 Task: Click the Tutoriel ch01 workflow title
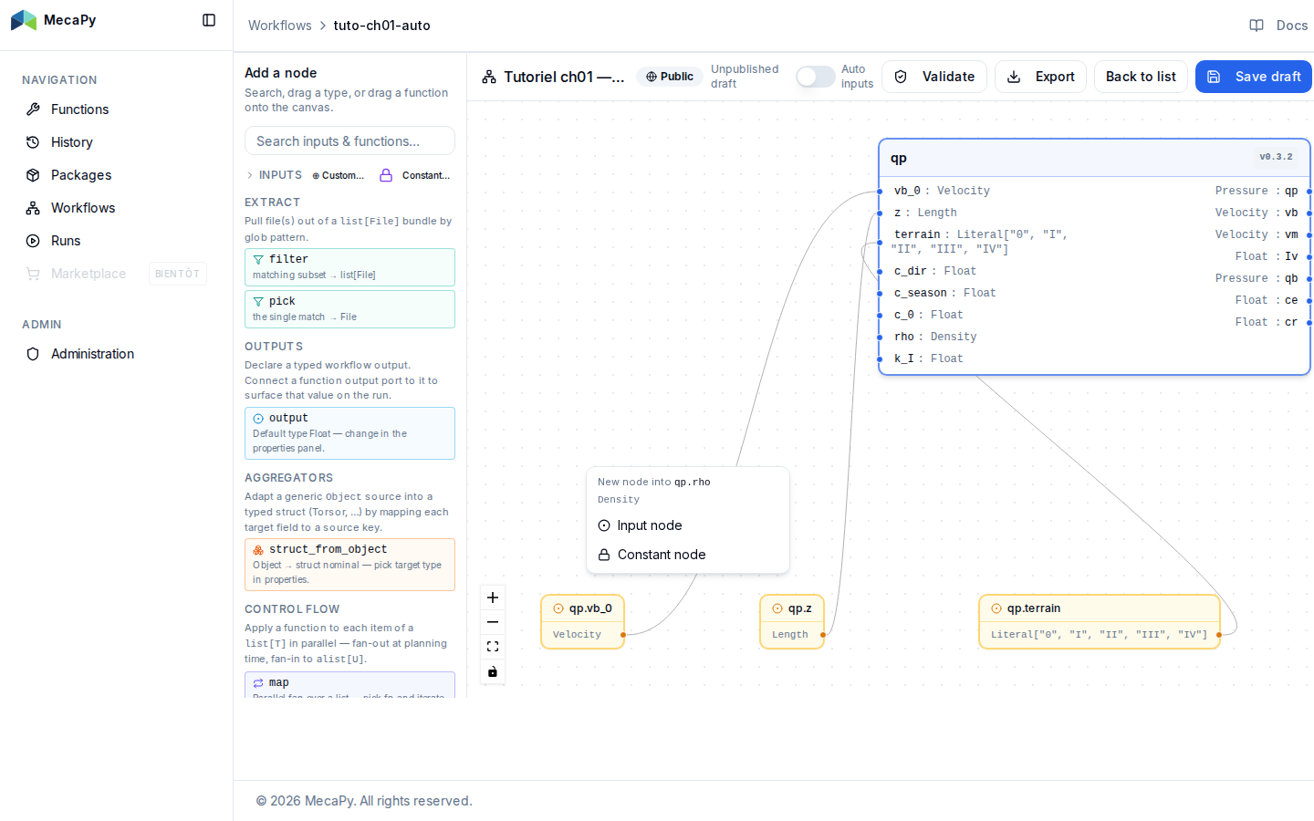(x=564, y=77)
